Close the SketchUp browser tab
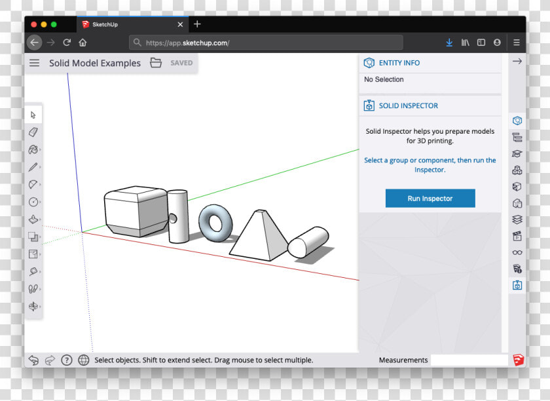The width and height of the screenshot is (550, 401). (180, 24)
